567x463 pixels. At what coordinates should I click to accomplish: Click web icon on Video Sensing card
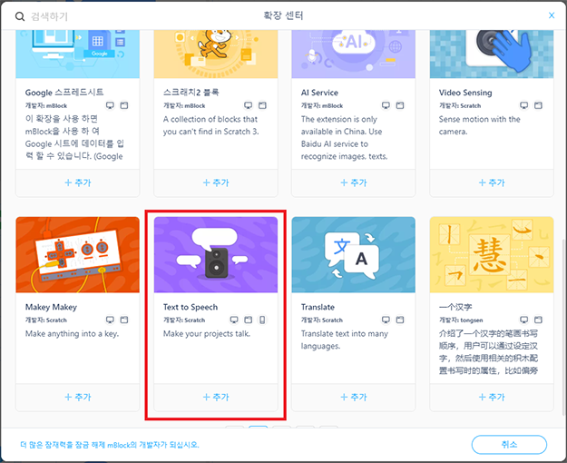tap(539, 105)
